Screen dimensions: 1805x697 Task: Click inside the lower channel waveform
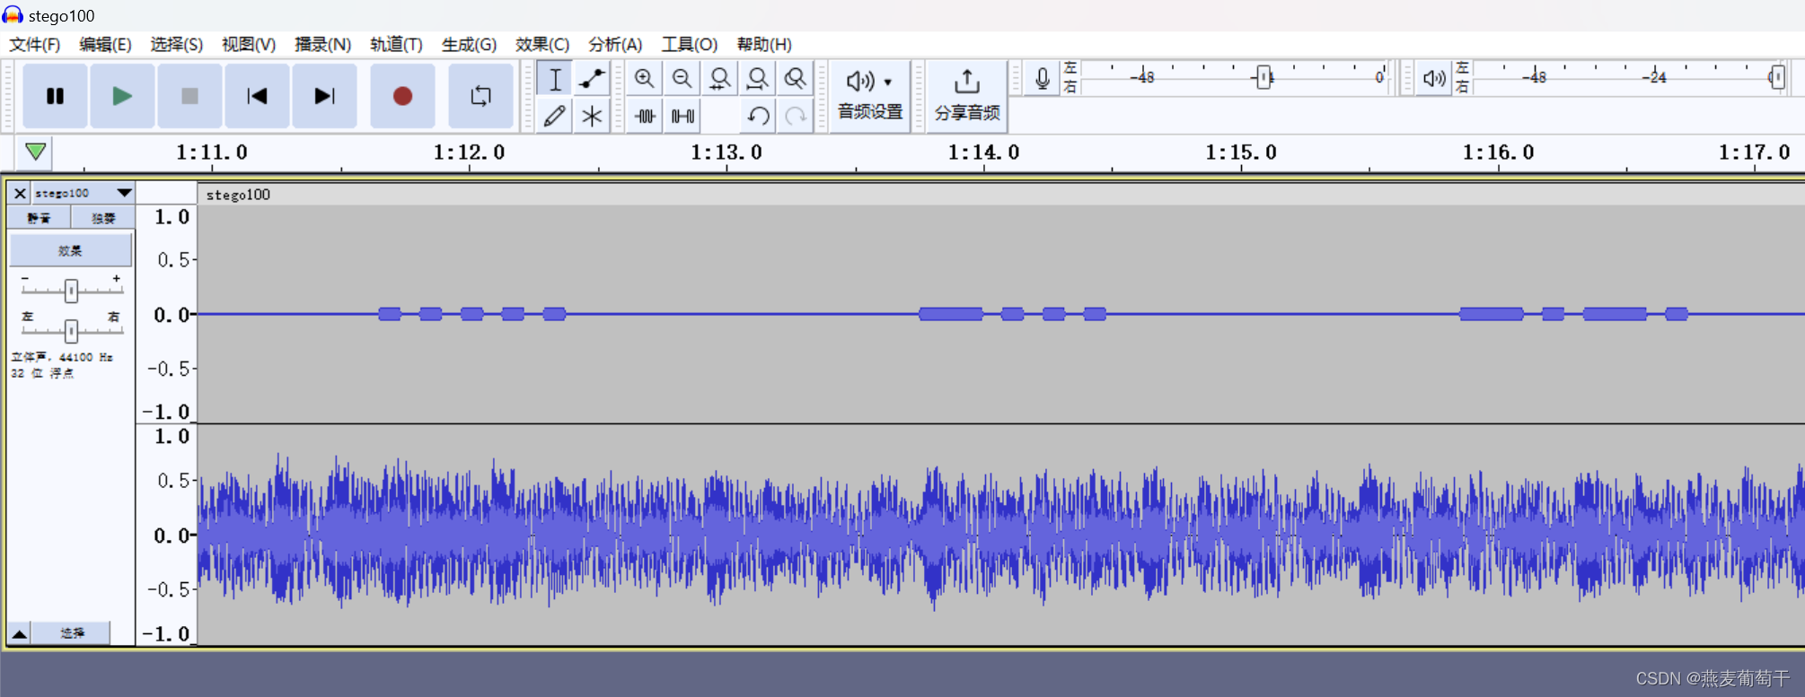click(1000, 535)
